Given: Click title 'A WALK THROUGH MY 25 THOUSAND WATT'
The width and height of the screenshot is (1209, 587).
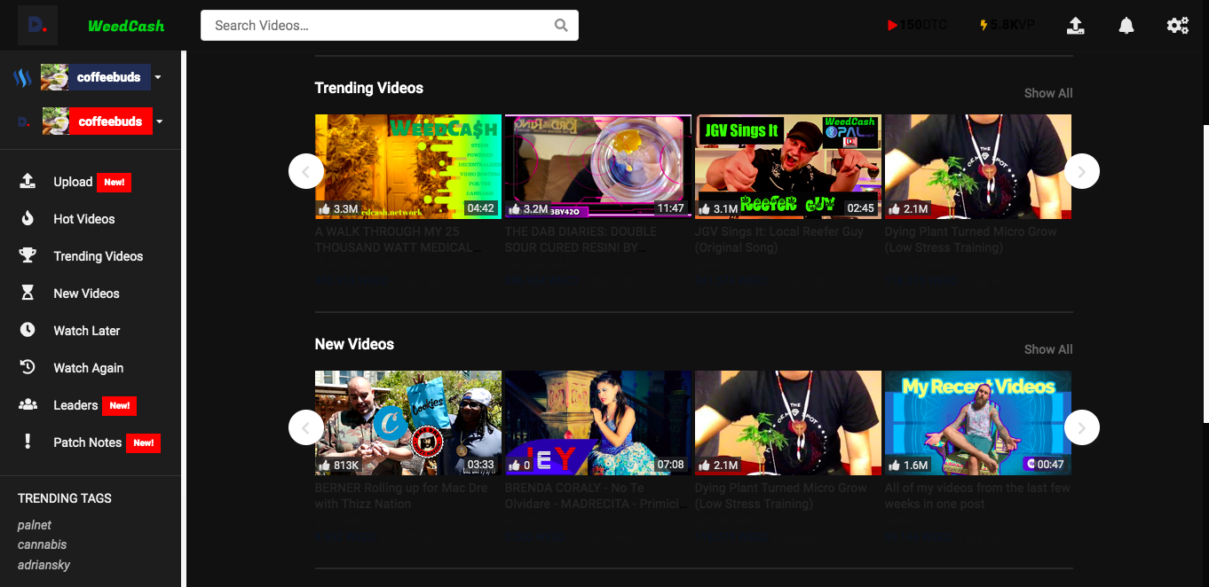Looking at the screenshot, I should coord(397,239).
